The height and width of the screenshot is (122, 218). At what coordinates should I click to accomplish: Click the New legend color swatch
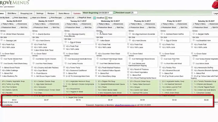point(106,18)
